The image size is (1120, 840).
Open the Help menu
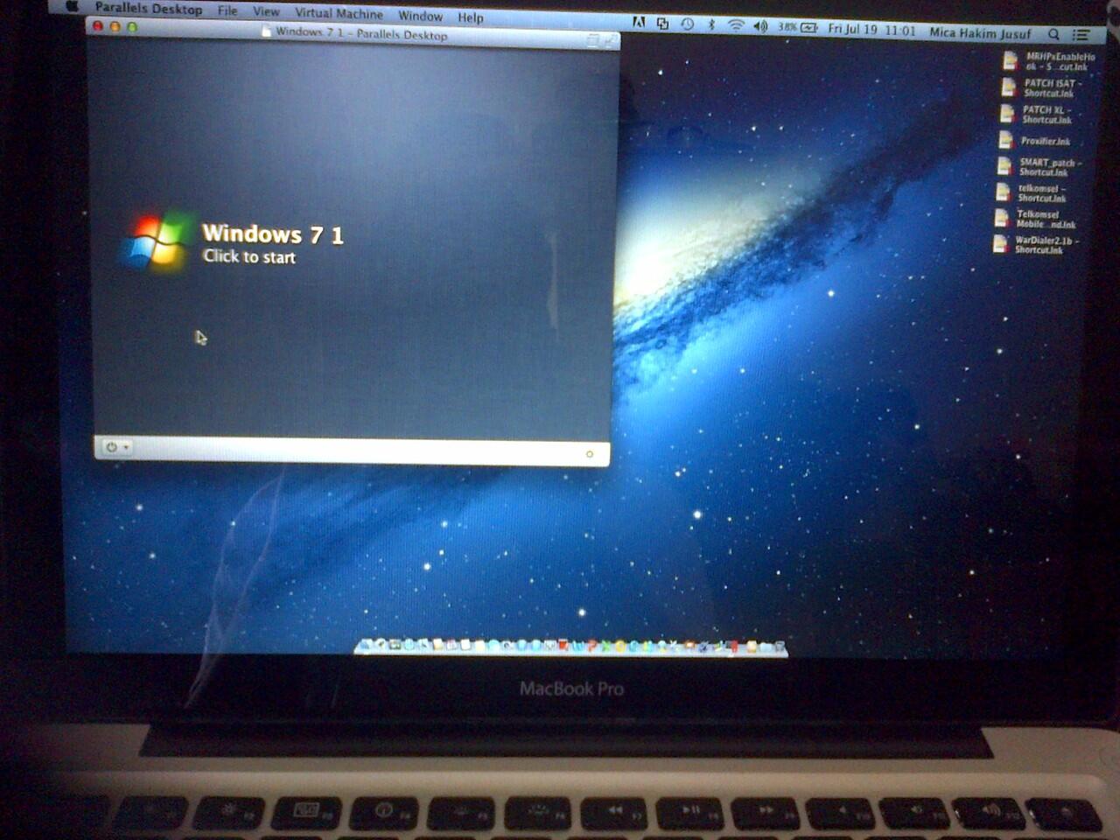[x=470, y=17]
